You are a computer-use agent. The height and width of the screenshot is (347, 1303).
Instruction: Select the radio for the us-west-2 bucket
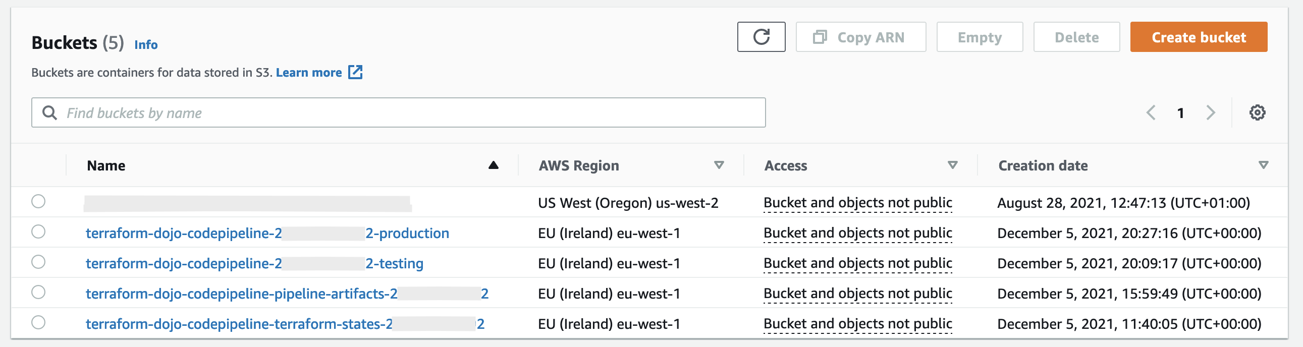click(x=38, y=202)
